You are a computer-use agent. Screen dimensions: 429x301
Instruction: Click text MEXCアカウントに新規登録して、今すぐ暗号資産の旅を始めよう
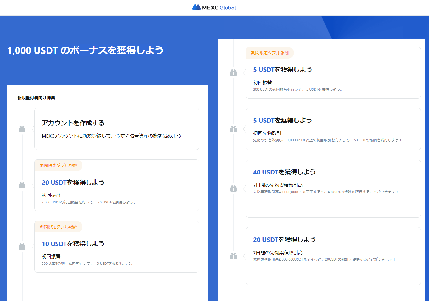111,136
